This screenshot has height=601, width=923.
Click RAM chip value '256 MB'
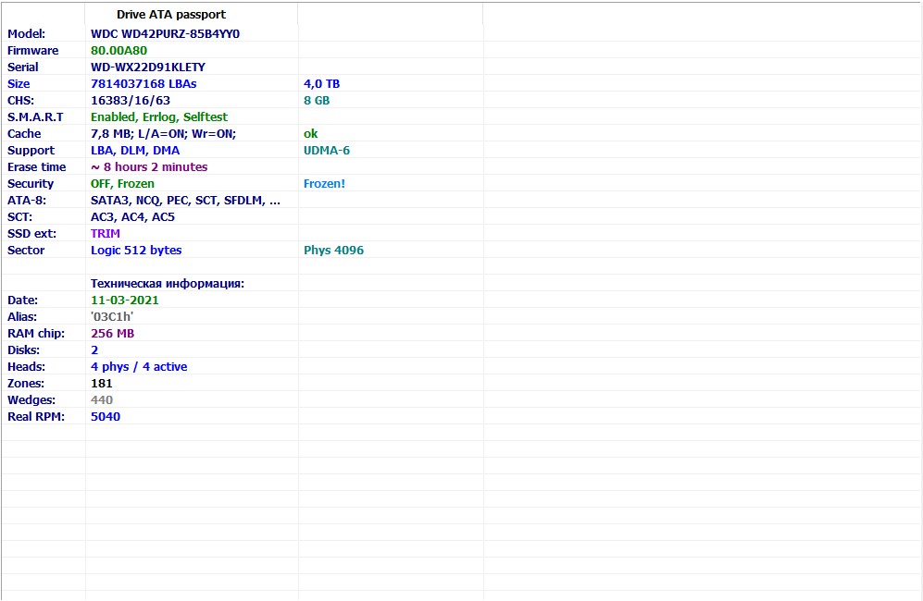(112, 334)
